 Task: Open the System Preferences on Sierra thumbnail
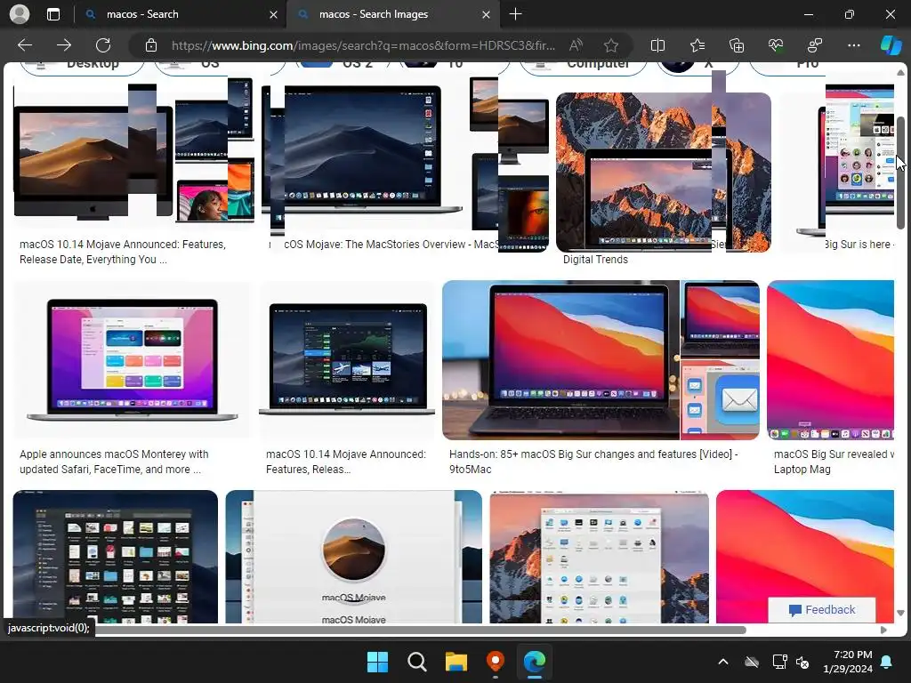click(x=599, y=557)
